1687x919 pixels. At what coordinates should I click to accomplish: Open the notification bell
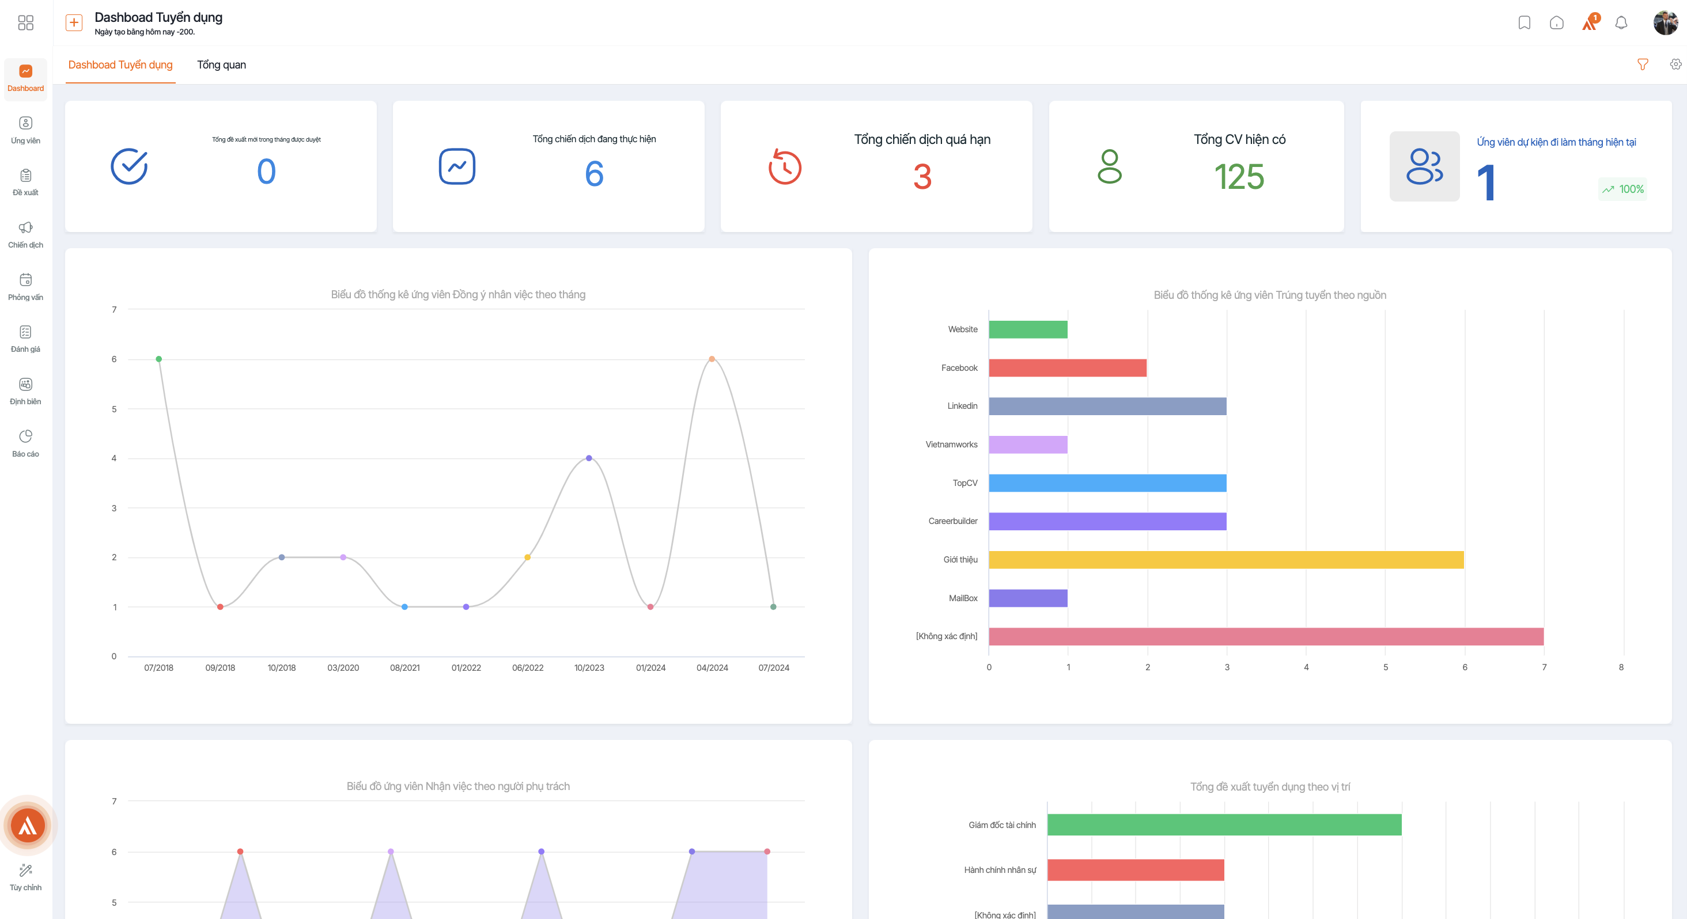1621,23
